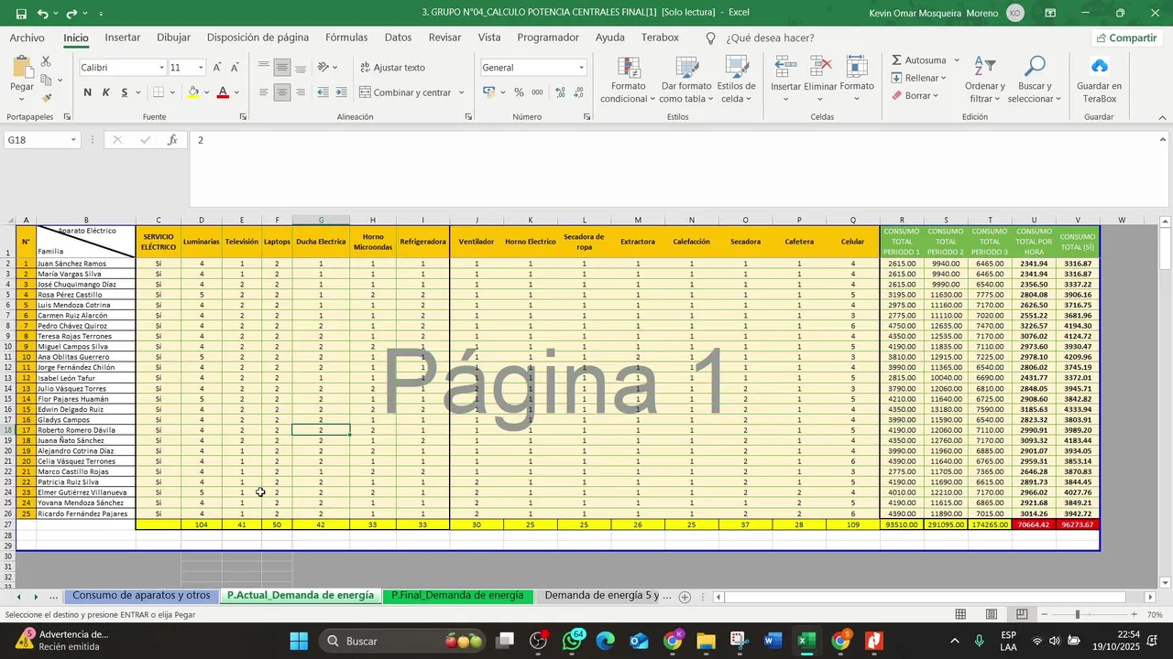Open Excel from Windows taskbar
This screenshot has height=659, width=1173.
point(806,641)
